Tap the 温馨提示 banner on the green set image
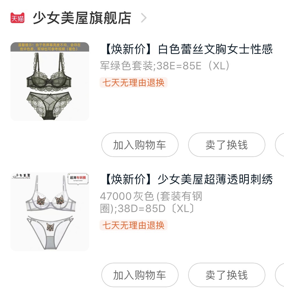This screenshot has height=293, width=284. click(50, 47)
